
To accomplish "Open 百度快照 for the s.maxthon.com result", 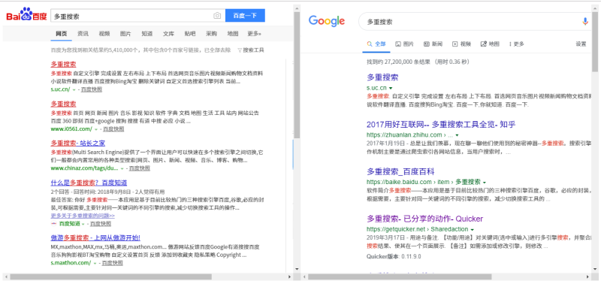I will pyautogui.click(x=112, y=263).
